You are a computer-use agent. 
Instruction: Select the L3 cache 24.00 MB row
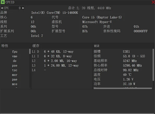[55, 65]
